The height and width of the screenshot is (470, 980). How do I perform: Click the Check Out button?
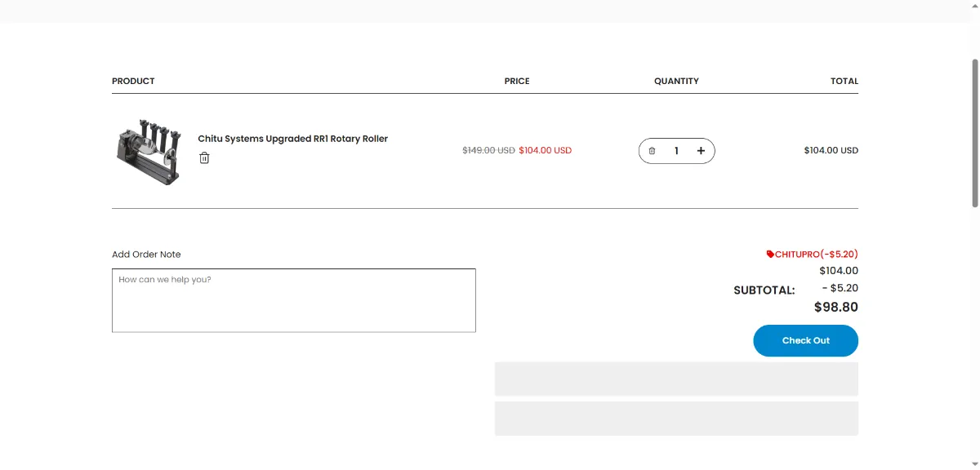pos(805,340)
